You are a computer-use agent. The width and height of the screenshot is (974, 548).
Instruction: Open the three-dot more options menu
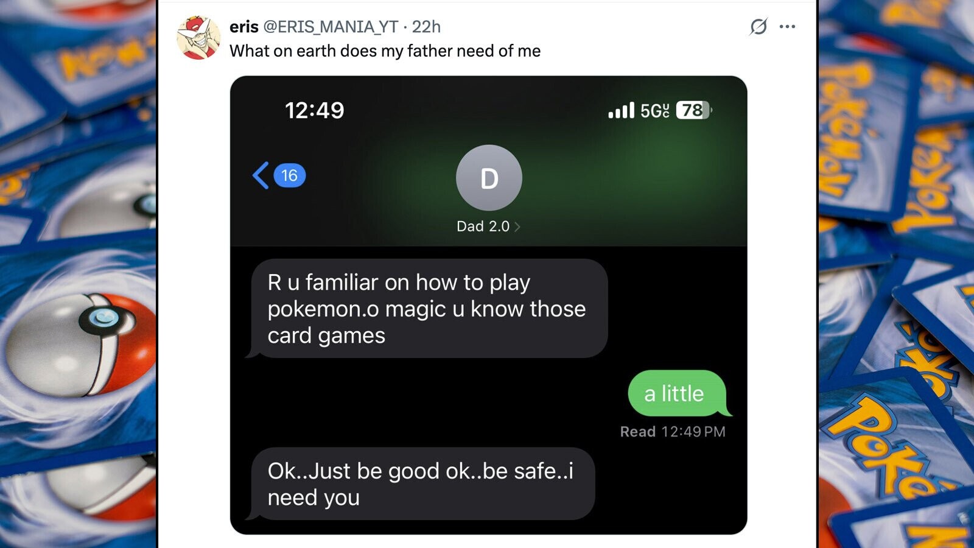787,27
